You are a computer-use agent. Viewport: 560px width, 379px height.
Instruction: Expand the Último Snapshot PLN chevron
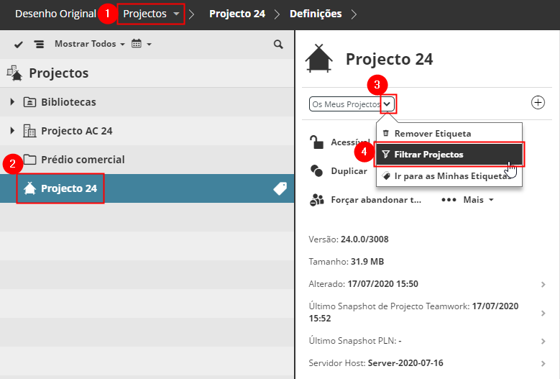click(x=543, y=342)
